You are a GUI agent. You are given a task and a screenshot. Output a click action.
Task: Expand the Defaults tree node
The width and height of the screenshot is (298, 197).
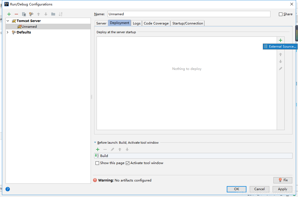8,32
